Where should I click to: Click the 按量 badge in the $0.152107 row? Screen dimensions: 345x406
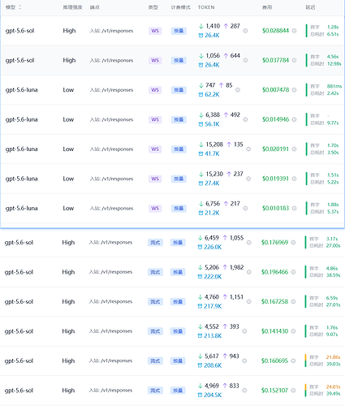point(178,391)
